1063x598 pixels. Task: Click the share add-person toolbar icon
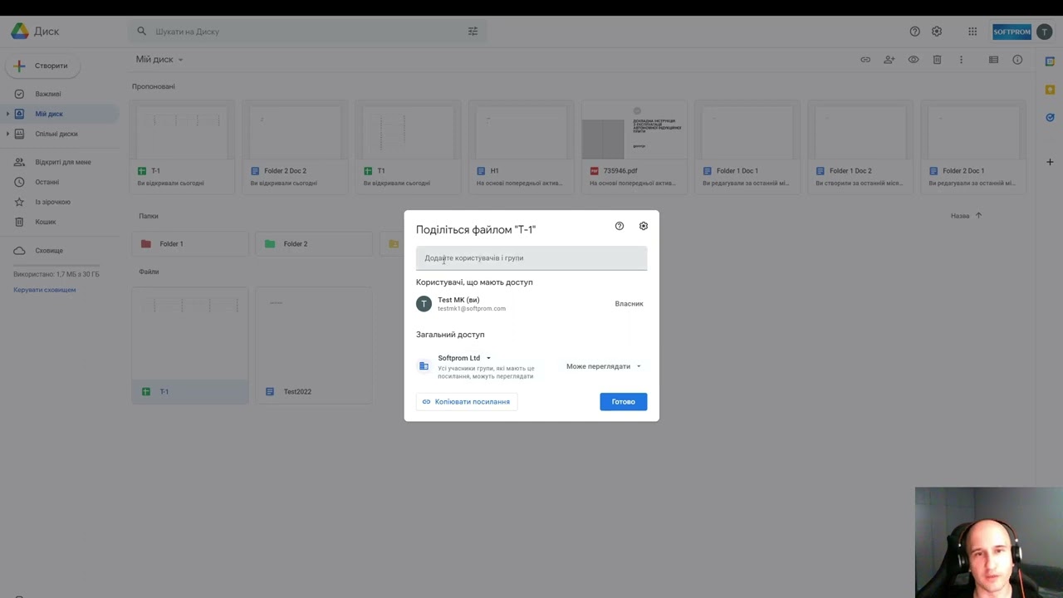(889, 60)
